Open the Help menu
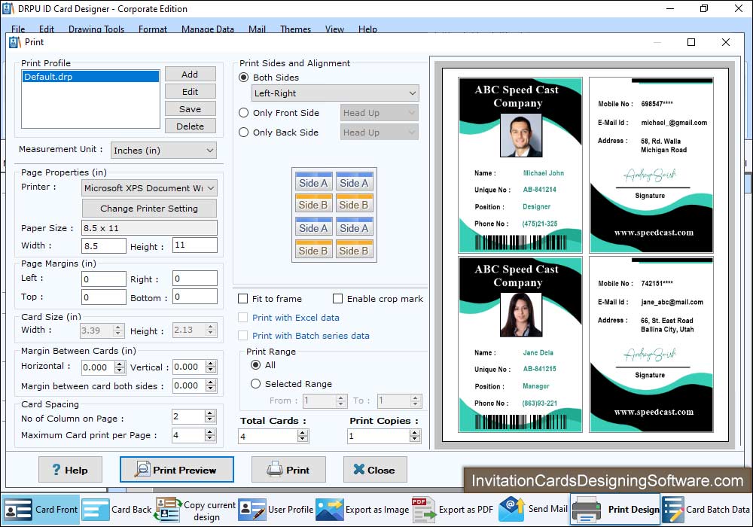The image size is (753, 527). click(x=367, y=29)
